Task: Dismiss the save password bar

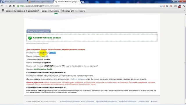Action: pyautogui.click(x=184, y=11)
